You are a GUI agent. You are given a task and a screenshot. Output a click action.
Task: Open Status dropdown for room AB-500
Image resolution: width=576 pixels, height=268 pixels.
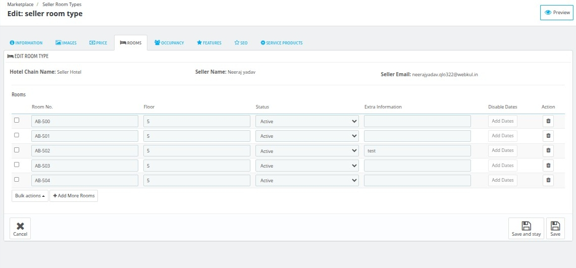click(x=307, y=121)
